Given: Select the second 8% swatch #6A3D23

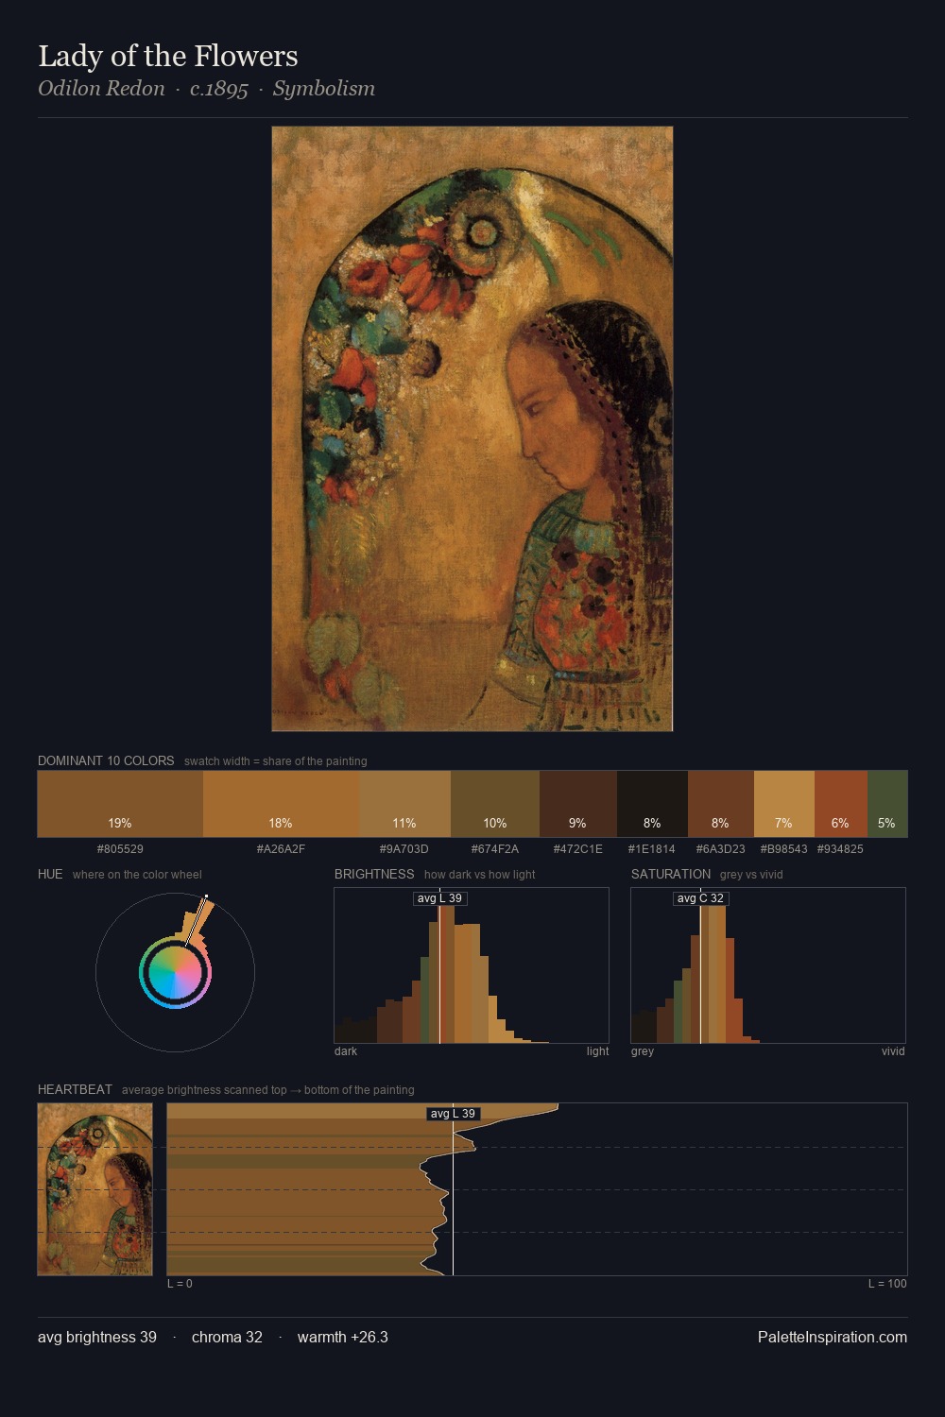Looking at the screenshot, I should coord(720,804).
